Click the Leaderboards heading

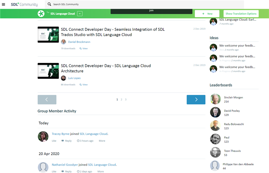coord(221,85)
